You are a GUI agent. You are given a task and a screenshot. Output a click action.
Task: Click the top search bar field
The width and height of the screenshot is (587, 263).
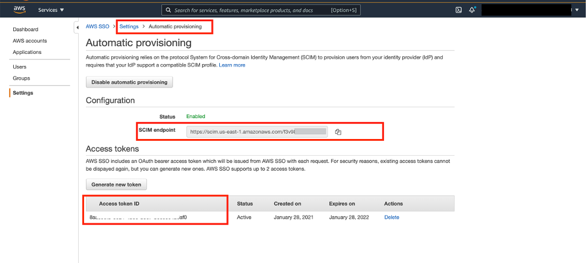click(261, 10)
